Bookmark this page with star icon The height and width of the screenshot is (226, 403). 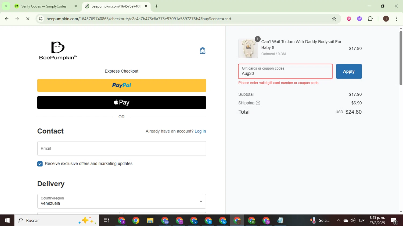[x=334, y=19]
